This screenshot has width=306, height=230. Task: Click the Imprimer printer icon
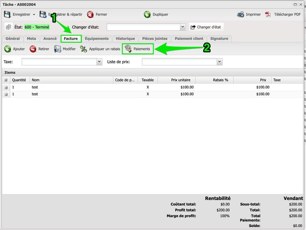click(241, 15)
